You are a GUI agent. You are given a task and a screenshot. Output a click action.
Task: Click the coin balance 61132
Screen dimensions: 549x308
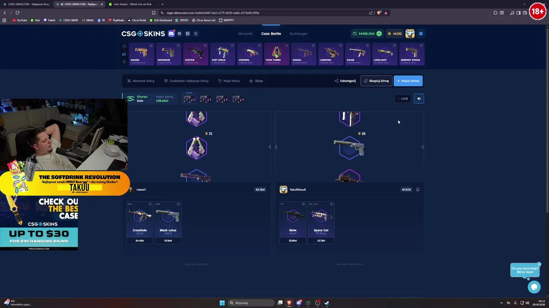395,33
